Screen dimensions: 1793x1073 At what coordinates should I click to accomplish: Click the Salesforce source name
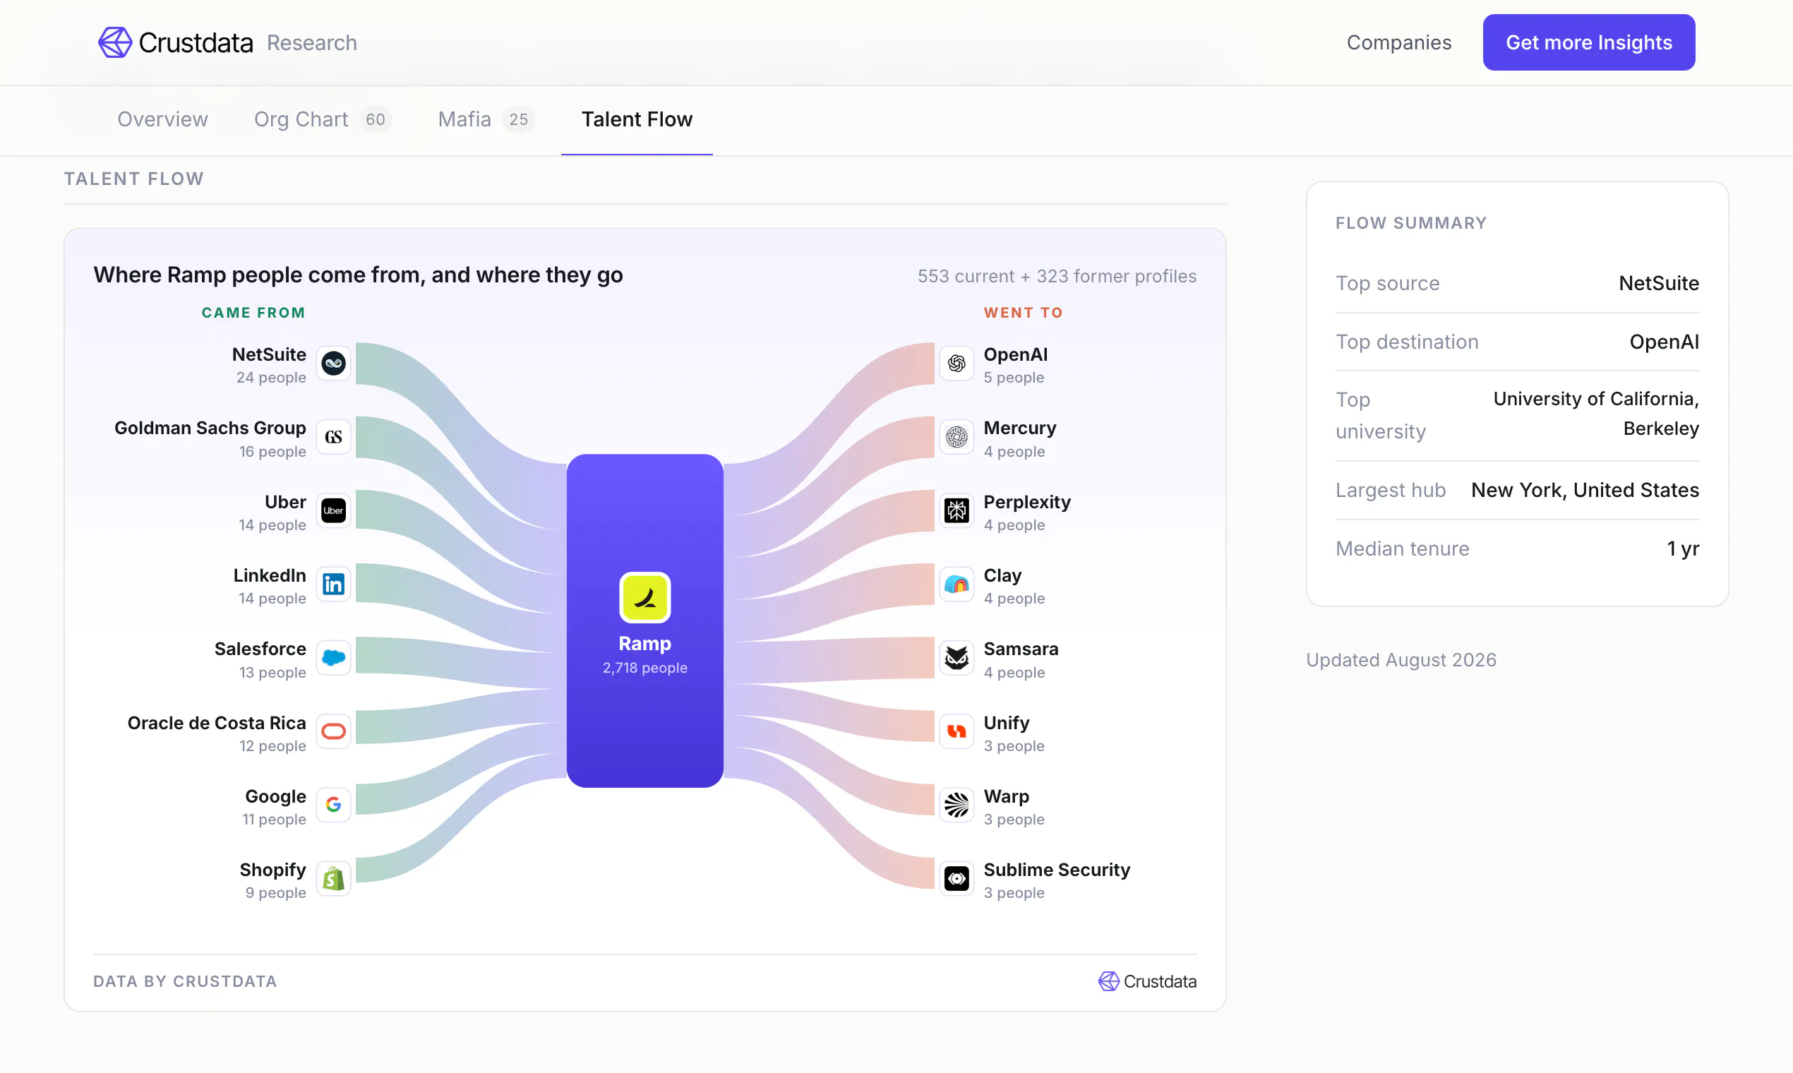(260, 649)
